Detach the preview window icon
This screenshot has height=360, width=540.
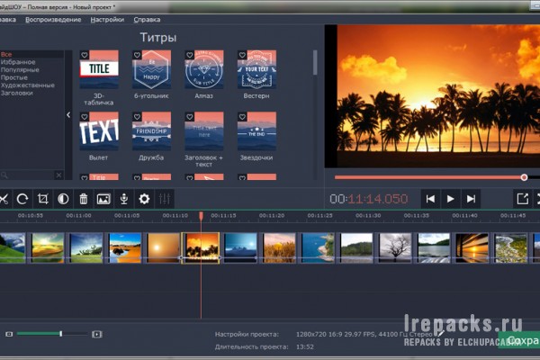tap(522, 199)
